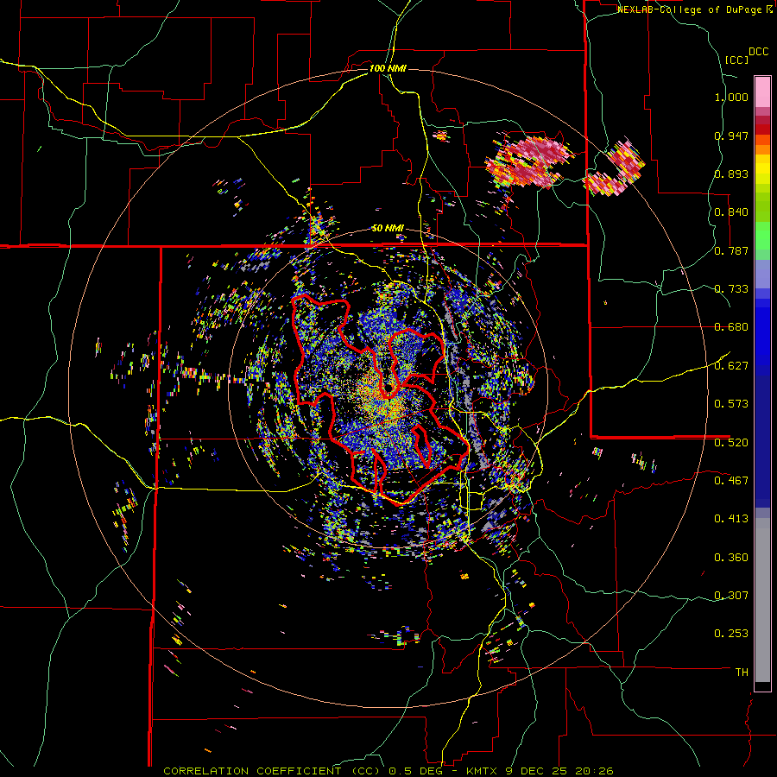
Task: Select the 0.467 scale value
Action: point(731,481)
